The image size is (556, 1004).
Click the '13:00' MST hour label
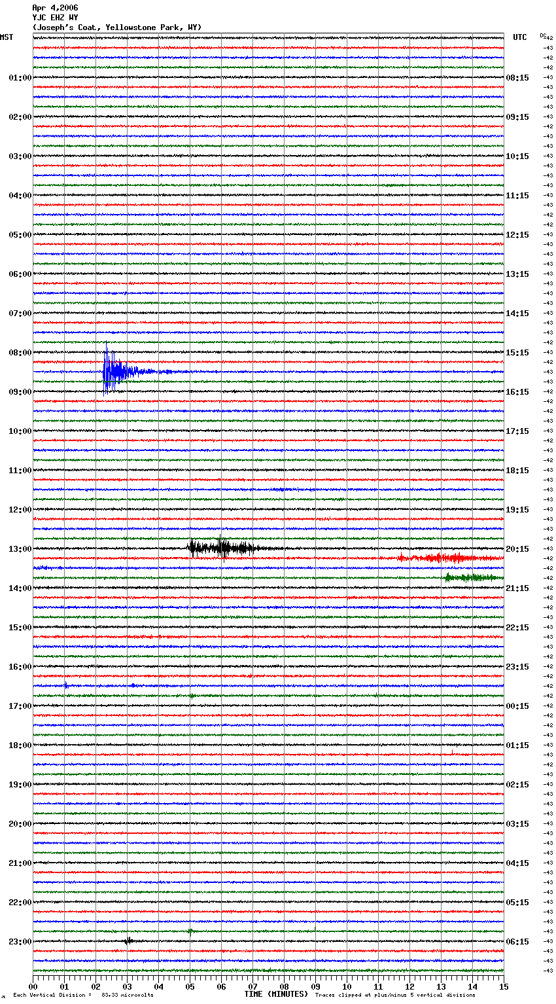(x=20, y=549)
